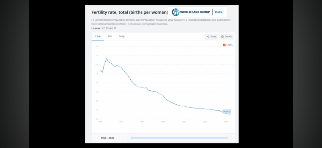The image size is (322, 148).
Task: Click the chart title 'Fertility rate, total'
Action: tap(129, 13)
